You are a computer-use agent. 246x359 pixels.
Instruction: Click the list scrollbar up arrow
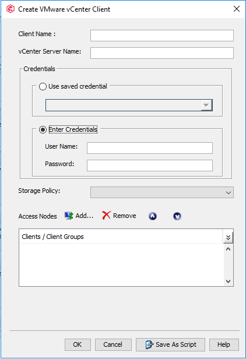(228, 249)
